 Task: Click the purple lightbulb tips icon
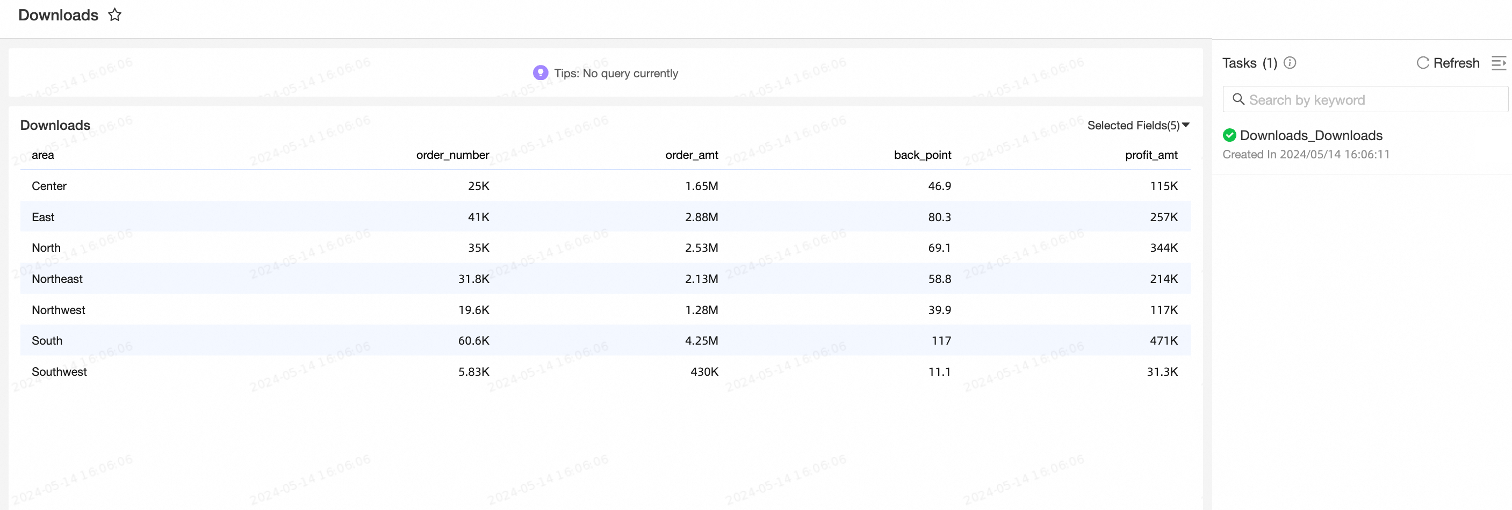pyautogui.click(x=540, y=72)
